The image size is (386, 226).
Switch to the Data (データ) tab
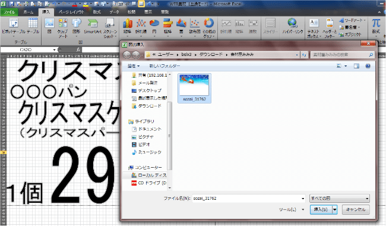[114, 12]
